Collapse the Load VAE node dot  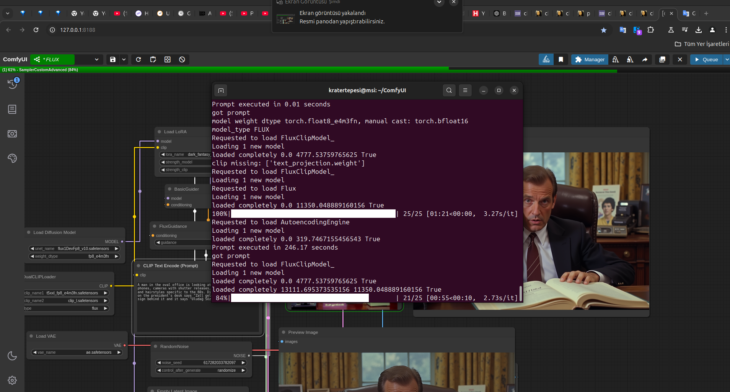31,336
